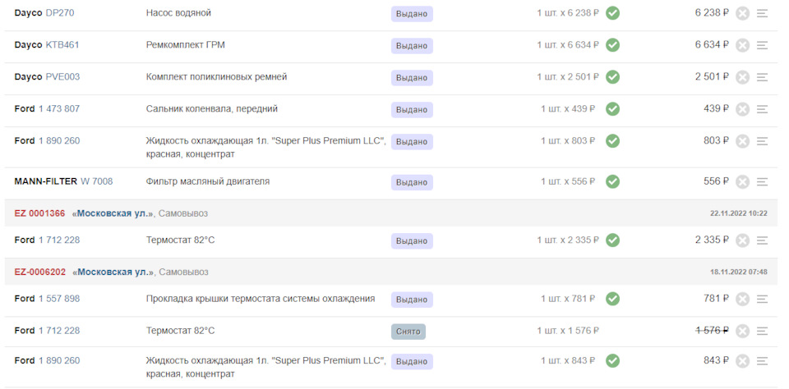This screenshot has width=789, height=389.
Task: Click green checkmark for 843 ₽ coolant row
Action: point(612,361)
